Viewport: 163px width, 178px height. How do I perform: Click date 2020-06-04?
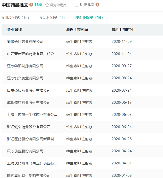pyautogui.click(x=122, y=127)
